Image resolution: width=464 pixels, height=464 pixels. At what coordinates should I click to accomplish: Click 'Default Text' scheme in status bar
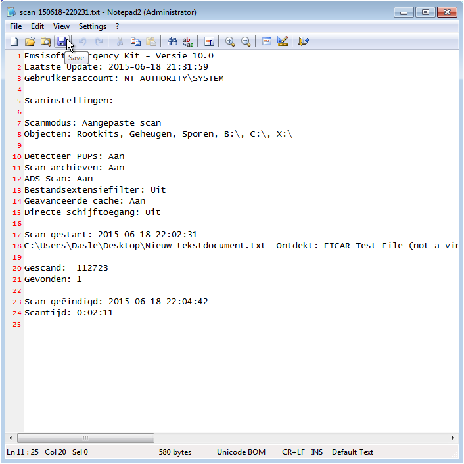[x=352, y=452]
